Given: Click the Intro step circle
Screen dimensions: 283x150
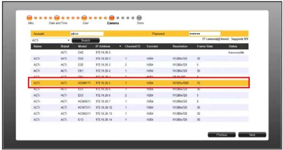Looking at the screenshot, I should point(29,18).
